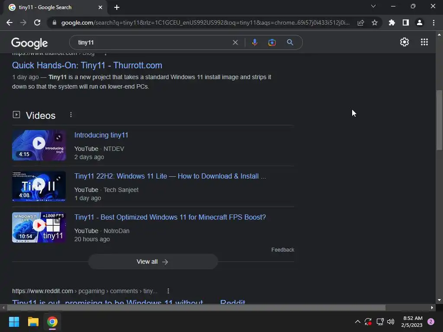
Task: Click in the tiny11 search field
Action: point(153,42)
